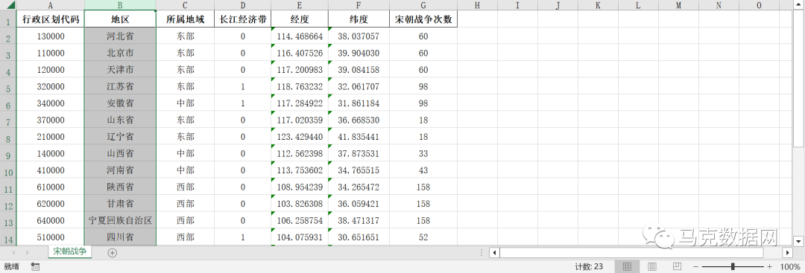Open the 宋朝战争 sheet tab
This screenshot has height=273, width=805.
(x=70, y=251)
